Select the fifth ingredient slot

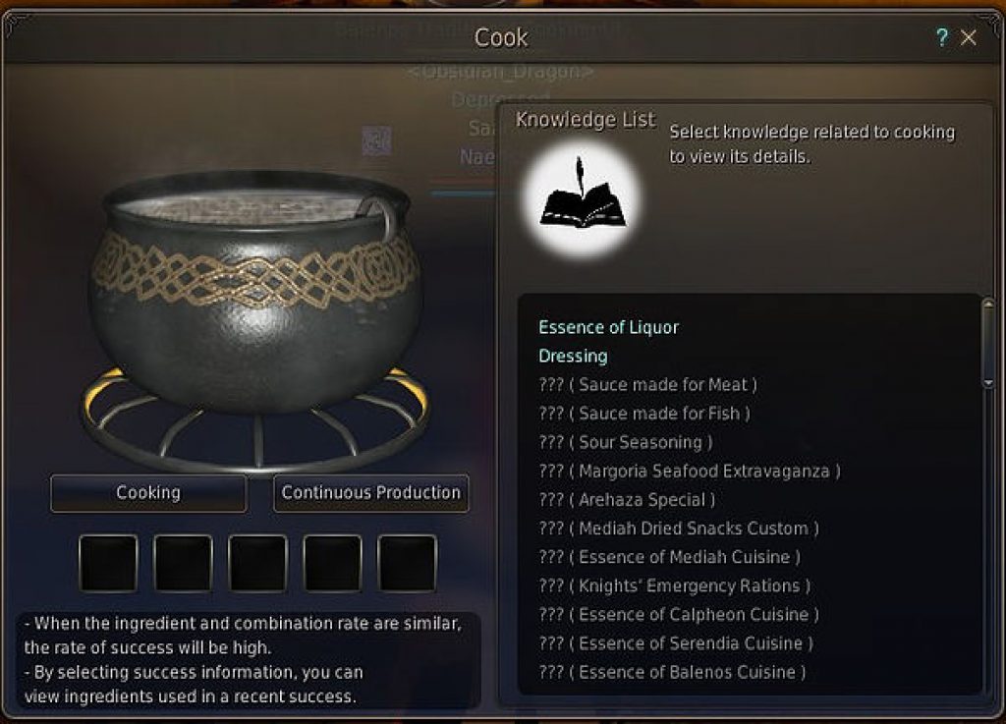coord(407,563)
